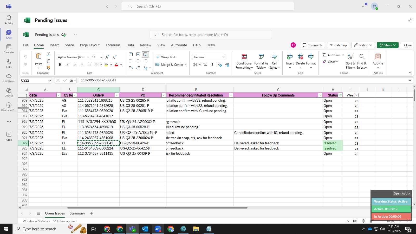This screenshot has height=234, width=416.
Task: Switch to the Data tab
Action: [130, 45]
